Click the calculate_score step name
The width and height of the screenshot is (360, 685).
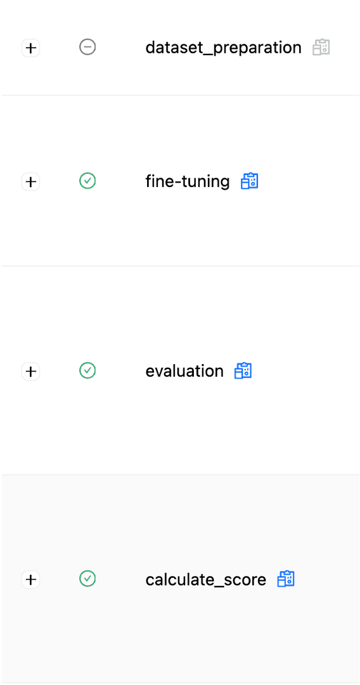coord(205,580)
